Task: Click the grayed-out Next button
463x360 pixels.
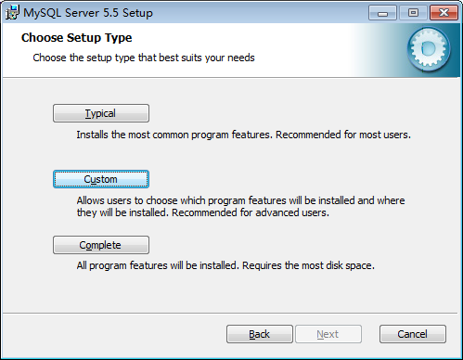Action: click(x=328, y=334)
